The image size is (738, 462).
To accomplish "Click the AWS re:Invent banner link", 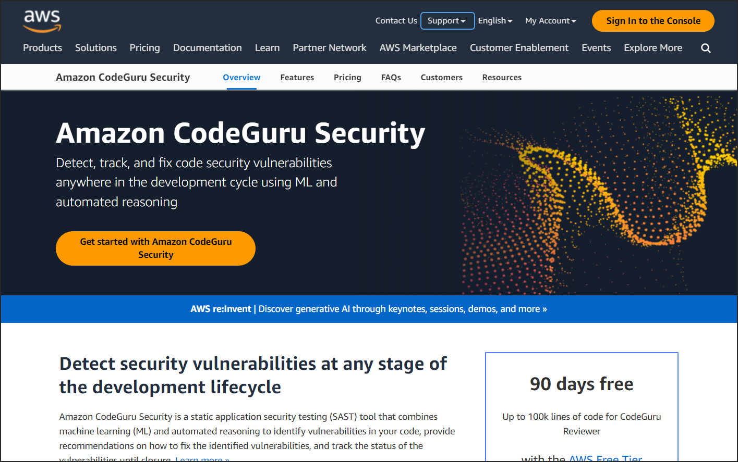I will 369,309.
